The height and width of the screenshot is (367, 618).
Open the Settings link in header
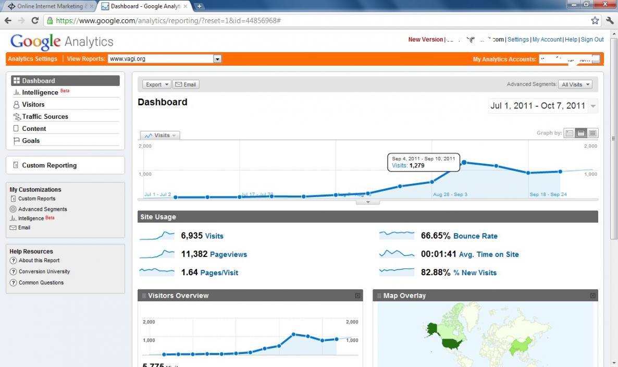click(518, 40)
